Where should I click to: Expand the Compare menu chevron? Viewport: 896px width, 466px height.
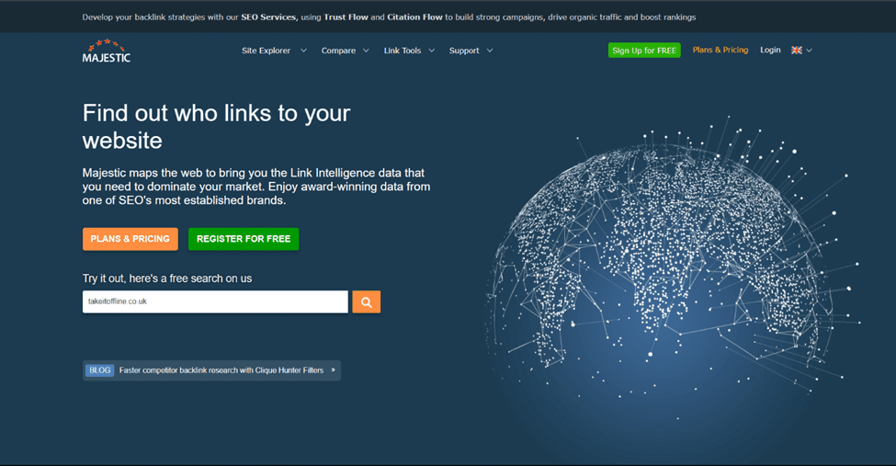tap(366, 51)
